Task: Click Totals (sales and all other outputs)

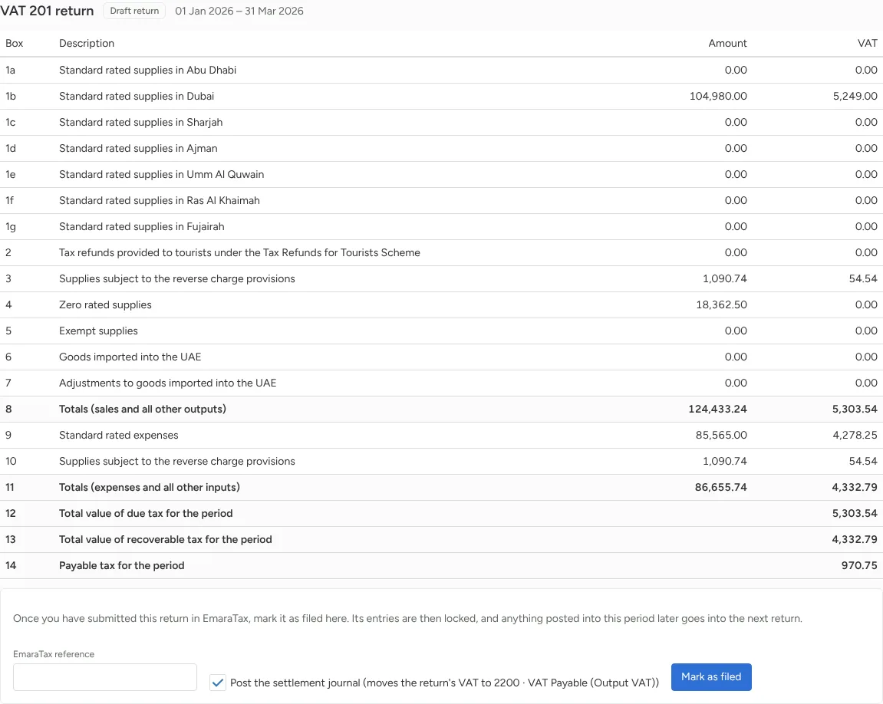Action: tap(143, 409)
